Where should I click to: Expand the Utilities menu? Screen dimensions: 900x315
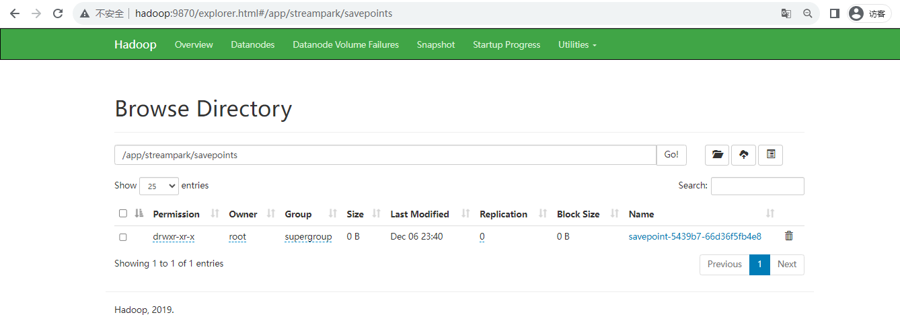coord(577,44)
